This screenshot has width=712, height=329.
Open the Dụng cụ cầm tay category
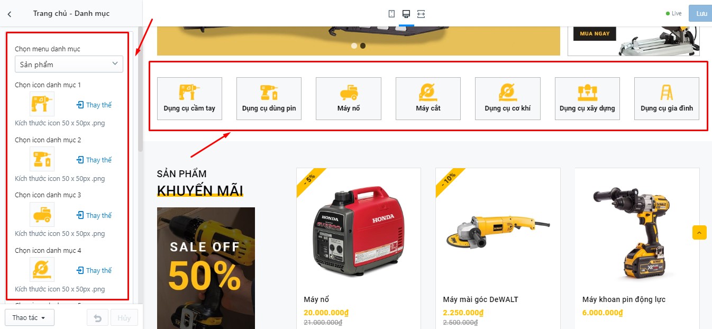click(x=189, y=98)
